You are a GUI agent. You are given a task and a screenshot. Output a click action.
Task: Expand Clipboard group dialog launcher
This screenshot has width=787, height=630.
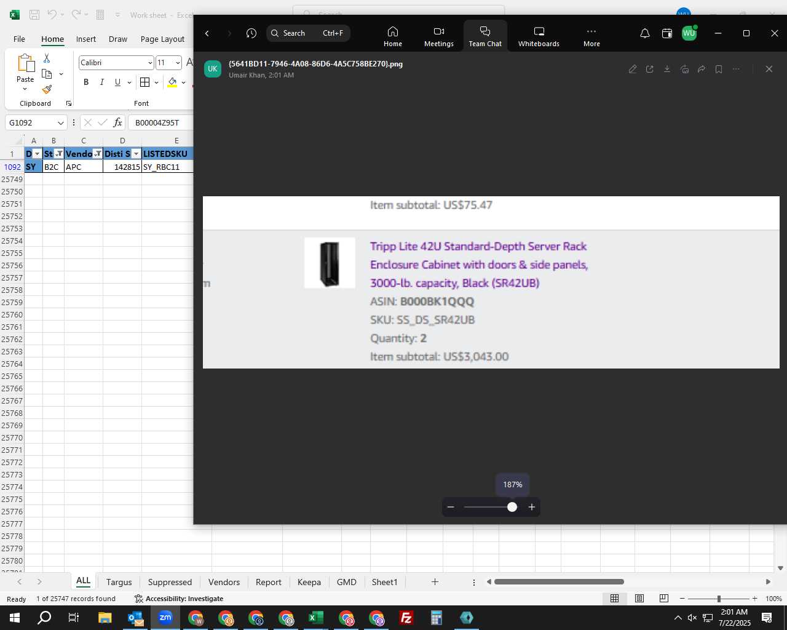point(69,103)
